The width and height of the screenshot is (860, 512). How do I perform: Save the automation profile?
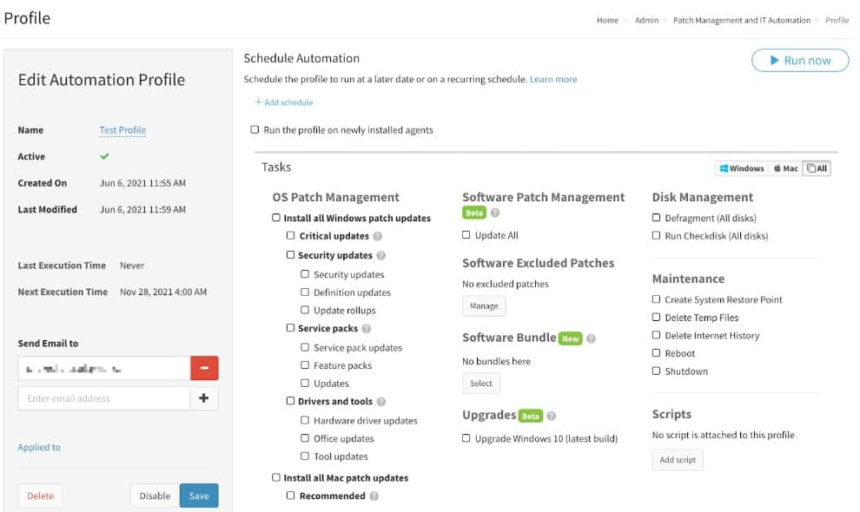pos(199,496)
